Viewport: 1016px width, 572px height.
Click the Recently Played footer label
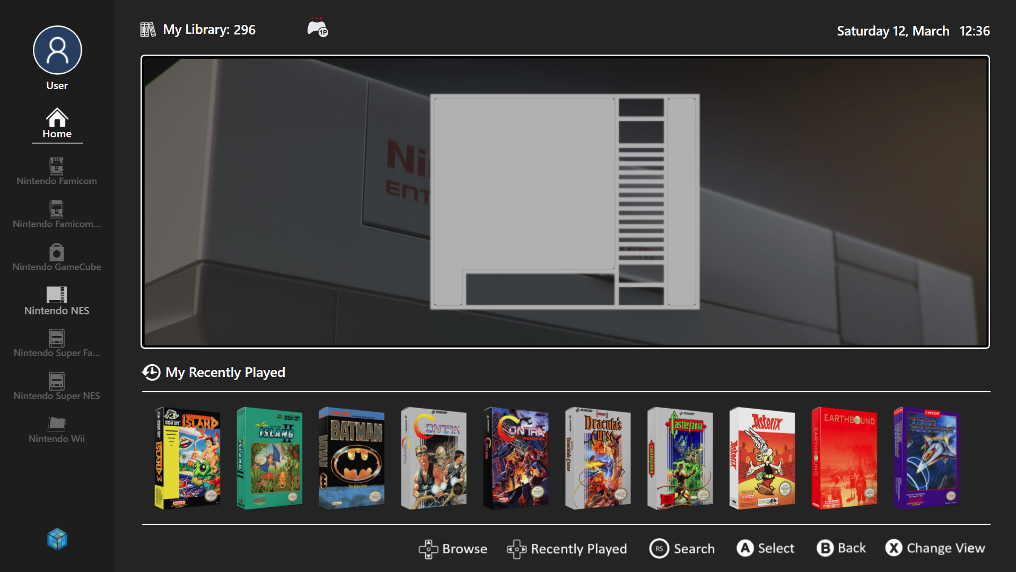coord(579,549)
